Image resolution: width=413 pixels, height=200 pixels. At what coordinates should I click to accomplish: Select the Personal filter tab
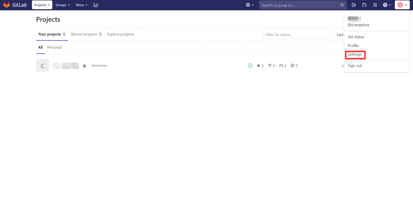54,47
